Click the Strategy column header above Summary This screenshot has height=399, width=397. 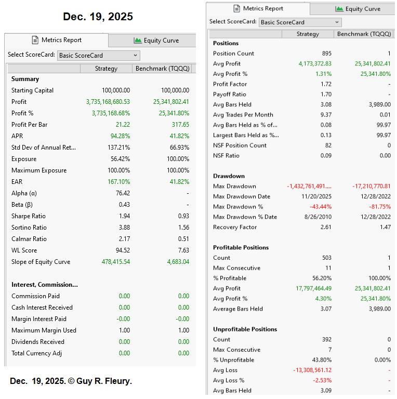106,69
